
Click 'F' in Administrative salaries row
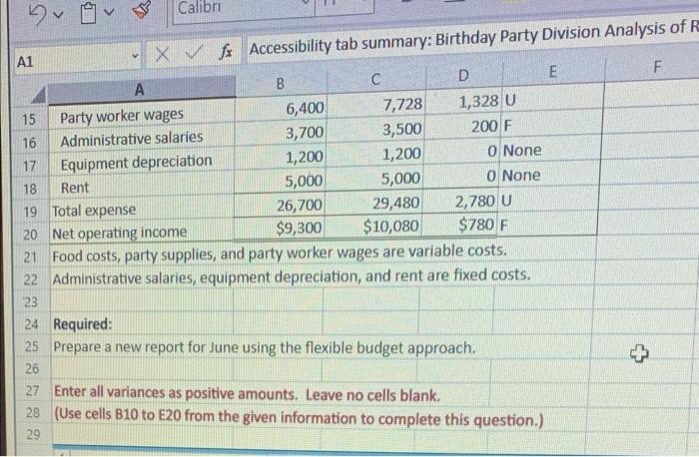507,126
